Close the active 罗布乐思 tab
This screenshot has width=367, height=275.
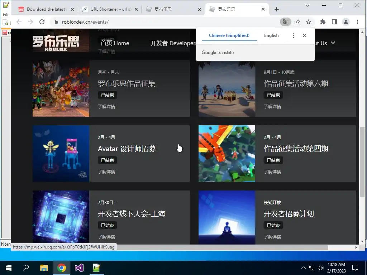pyautogui.click(x=263, y=9)
